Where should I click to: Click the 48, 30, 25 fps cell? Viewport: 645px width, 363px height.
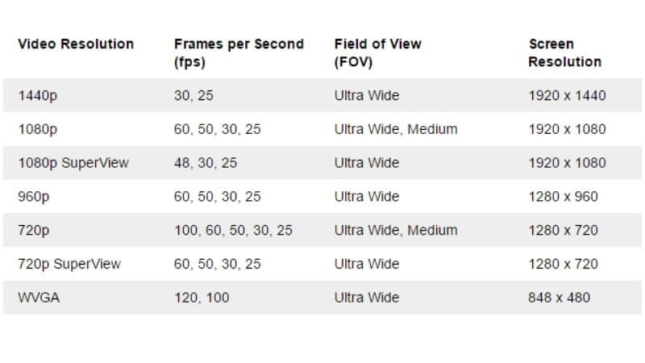pyautogui.click(x=206, y=163)
